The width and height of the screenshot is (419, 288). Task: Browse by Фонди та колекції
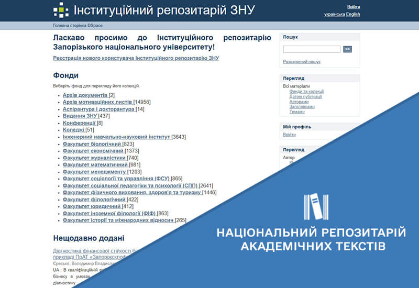click(306, 91)
